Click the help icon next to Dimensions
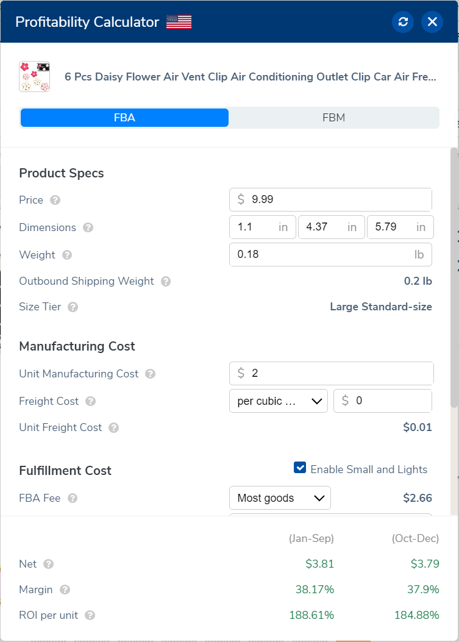Image resolution: width=459 pixels, height=642 pixels. click(x=88, y=227)
